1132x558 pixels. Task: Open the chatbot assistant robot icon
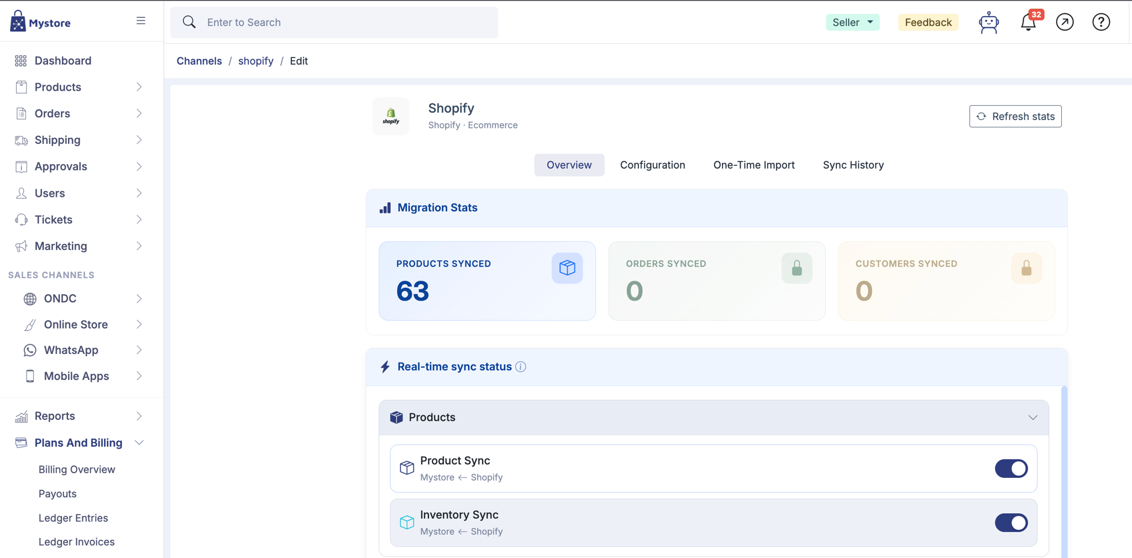[988, 23]
